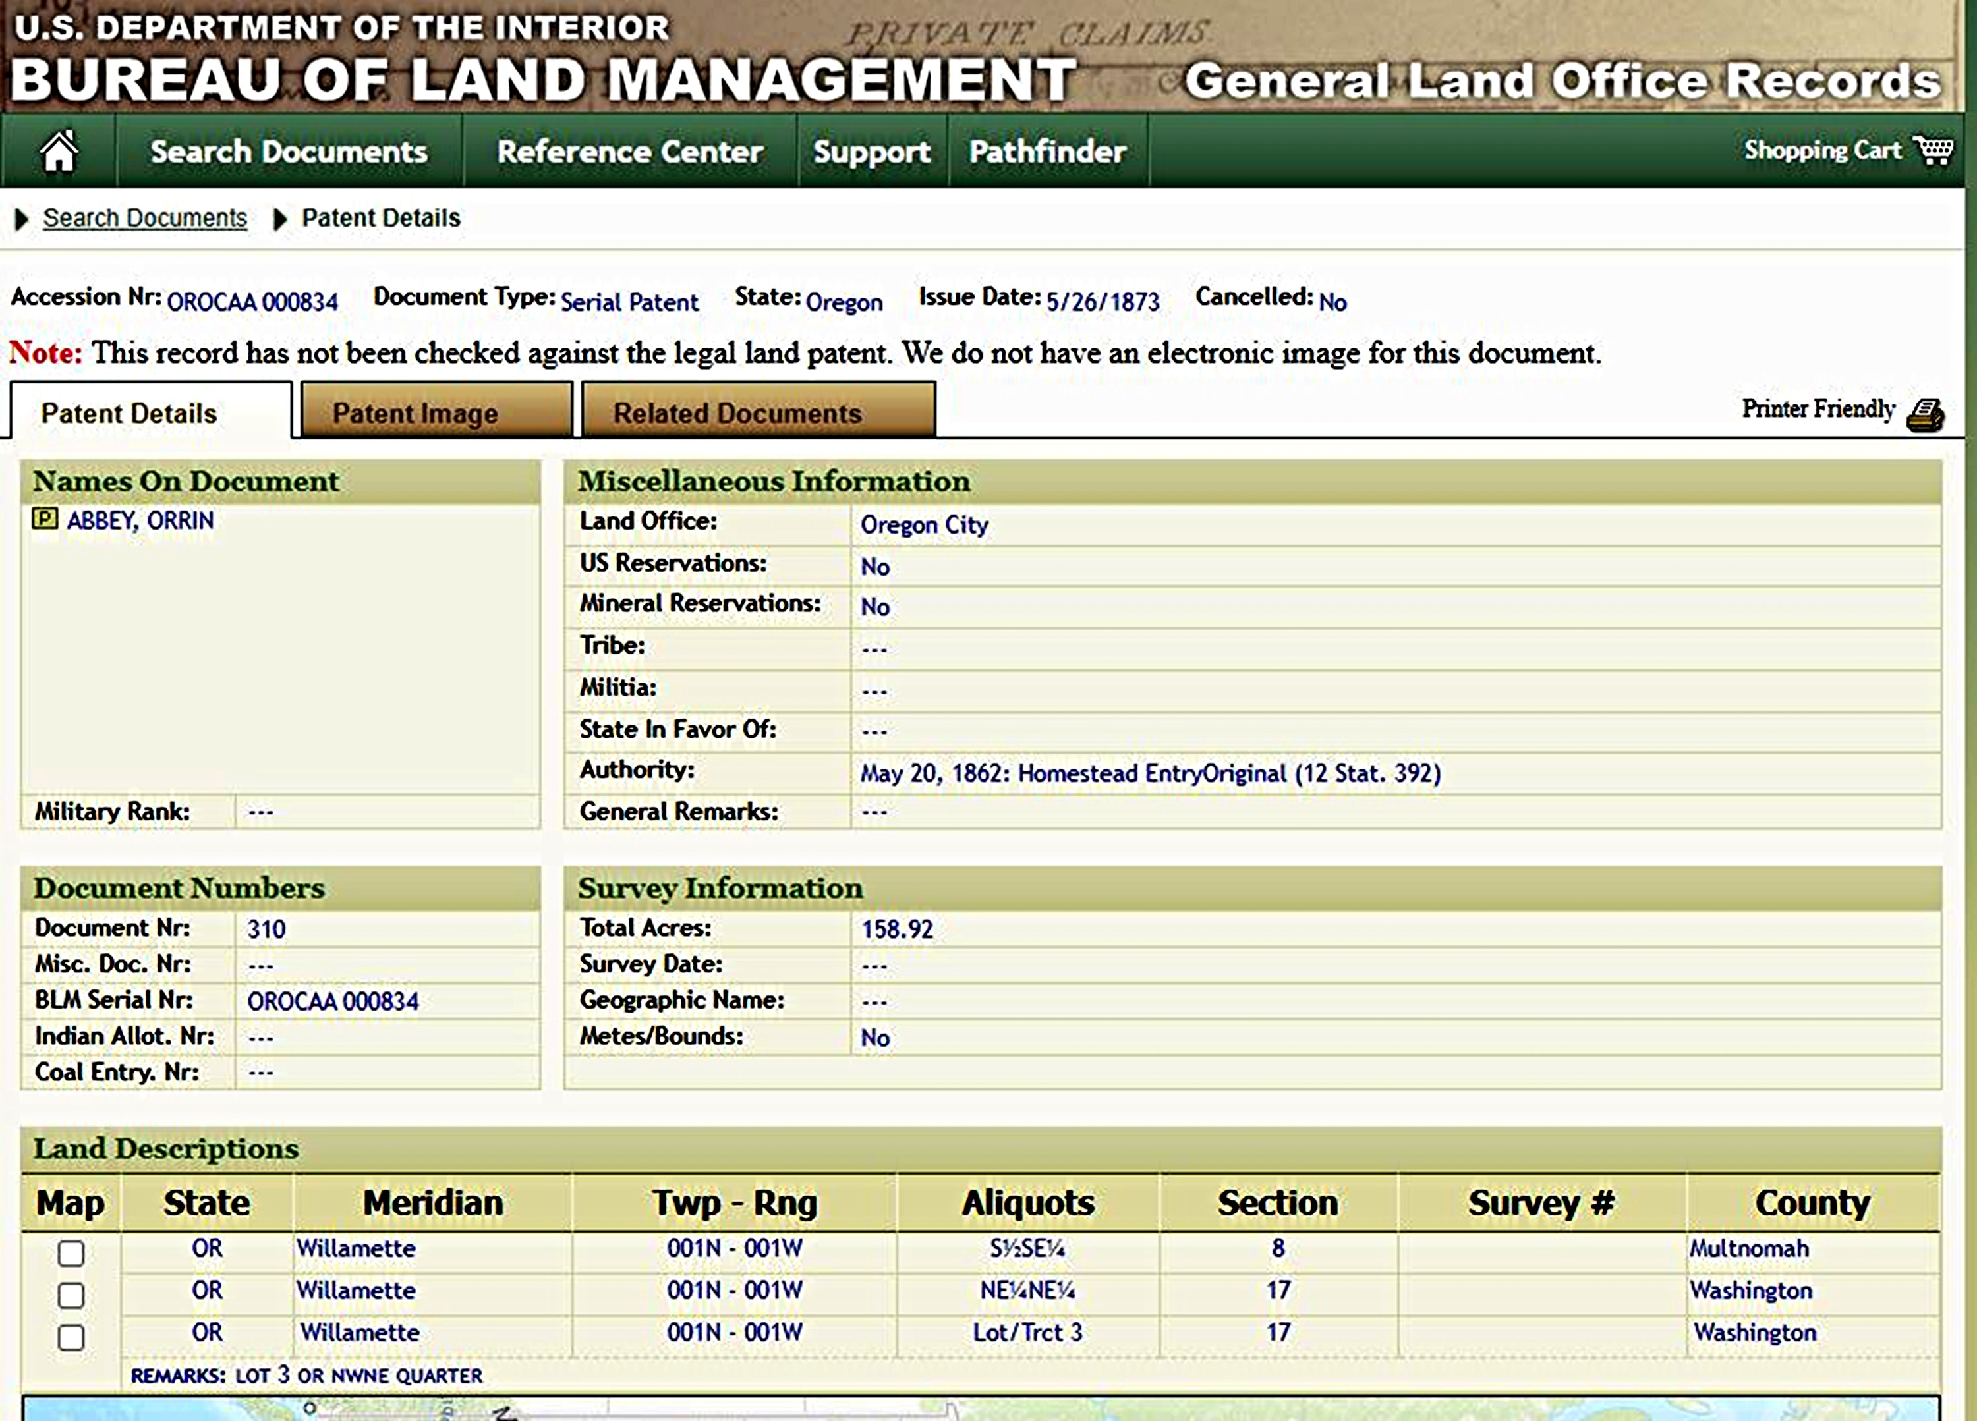The width and height of the screenshot is (1977, 1421).
Task: Click the Total Acres value 158.92
Action: click(x=897, y=929)
